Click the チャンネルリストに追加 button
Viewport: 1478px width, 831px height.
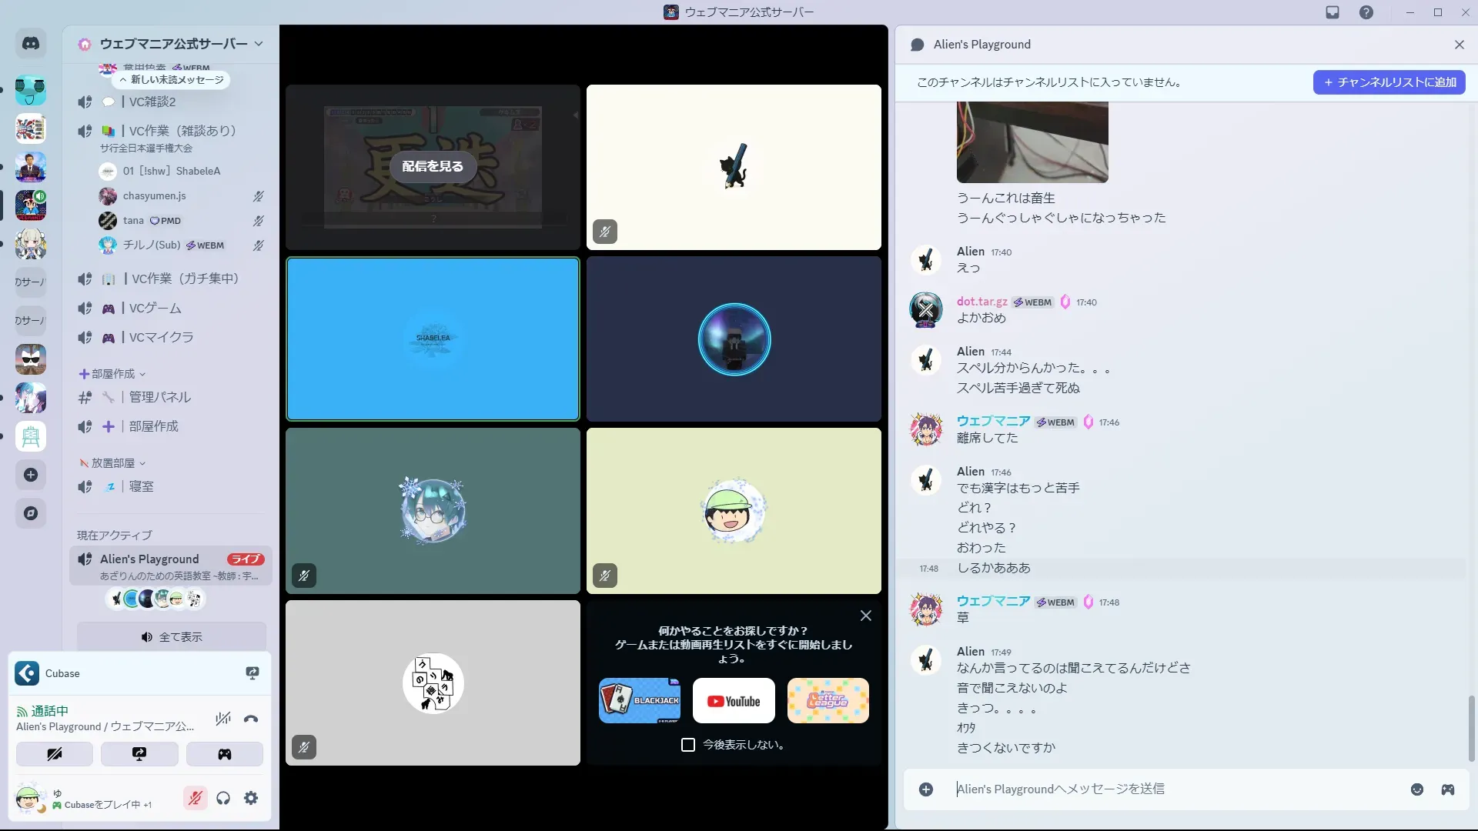tap(1389, 82)
